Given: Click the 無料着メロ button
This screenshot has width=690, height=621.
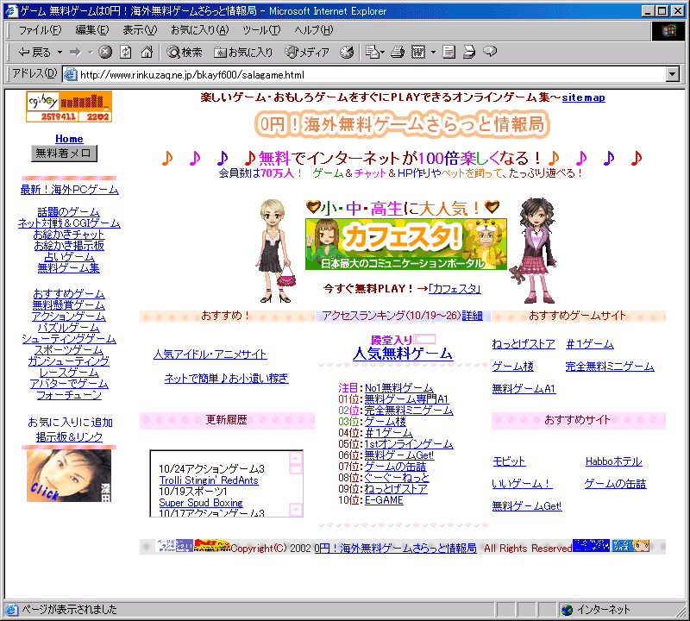Looking at the screenshot, I should 64,154.
